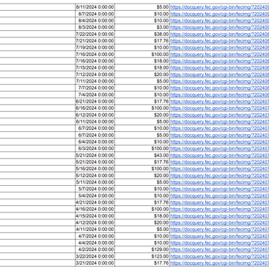Click the $17.76 amount in the 7/21/2024 row
The width and height of the screenshot is (269, 269).
[142, 41]
